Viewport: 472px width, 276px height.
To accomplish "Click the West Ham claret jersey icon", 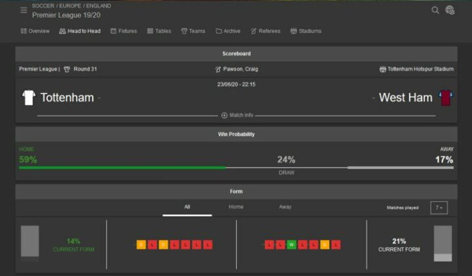I will (446, 98).
